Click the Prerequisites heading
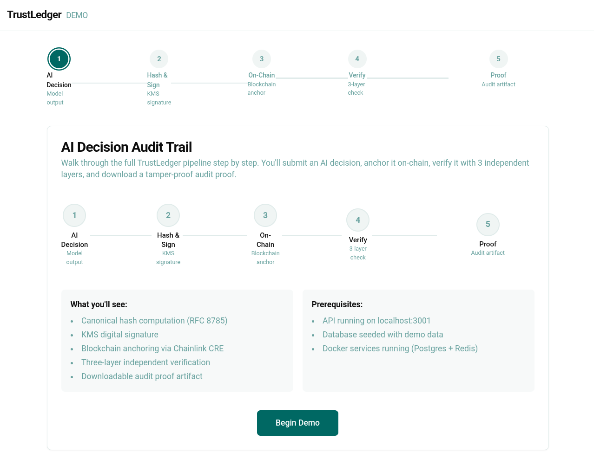This screenshot has width=594, height=459. tap(337, 304)
